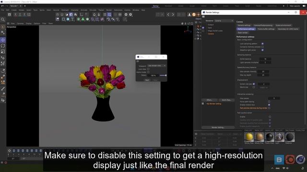Click the Cinema 4D sphere icon at bottom right
This screenshot has height=172, width=307.
301,160
